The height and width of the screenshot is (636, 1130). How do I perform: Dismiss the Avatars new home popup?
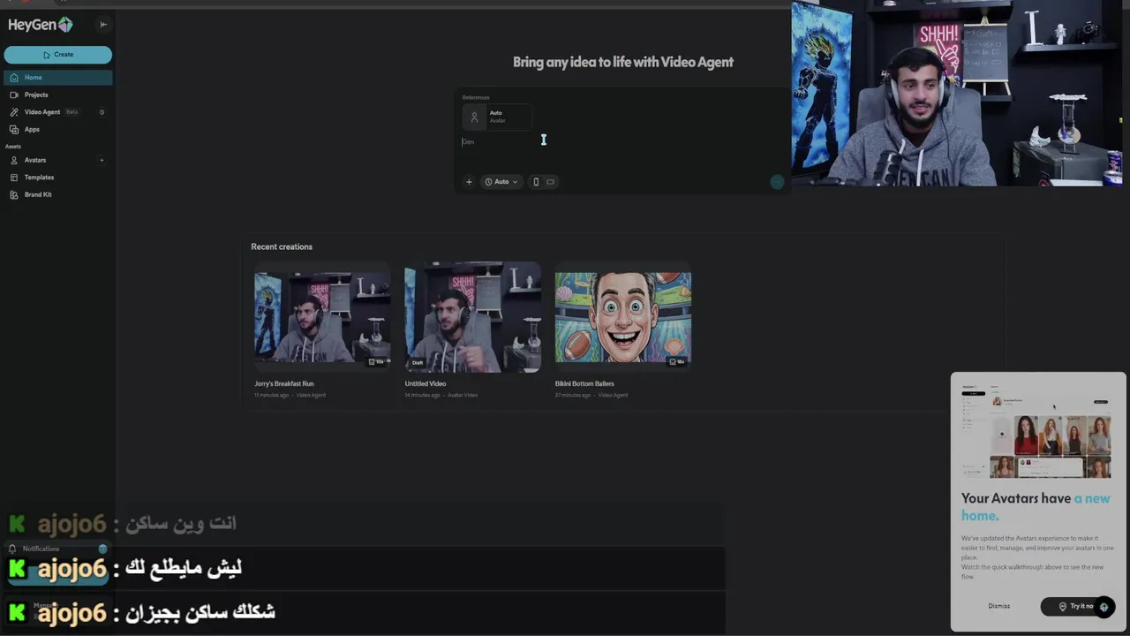[999, 606]
